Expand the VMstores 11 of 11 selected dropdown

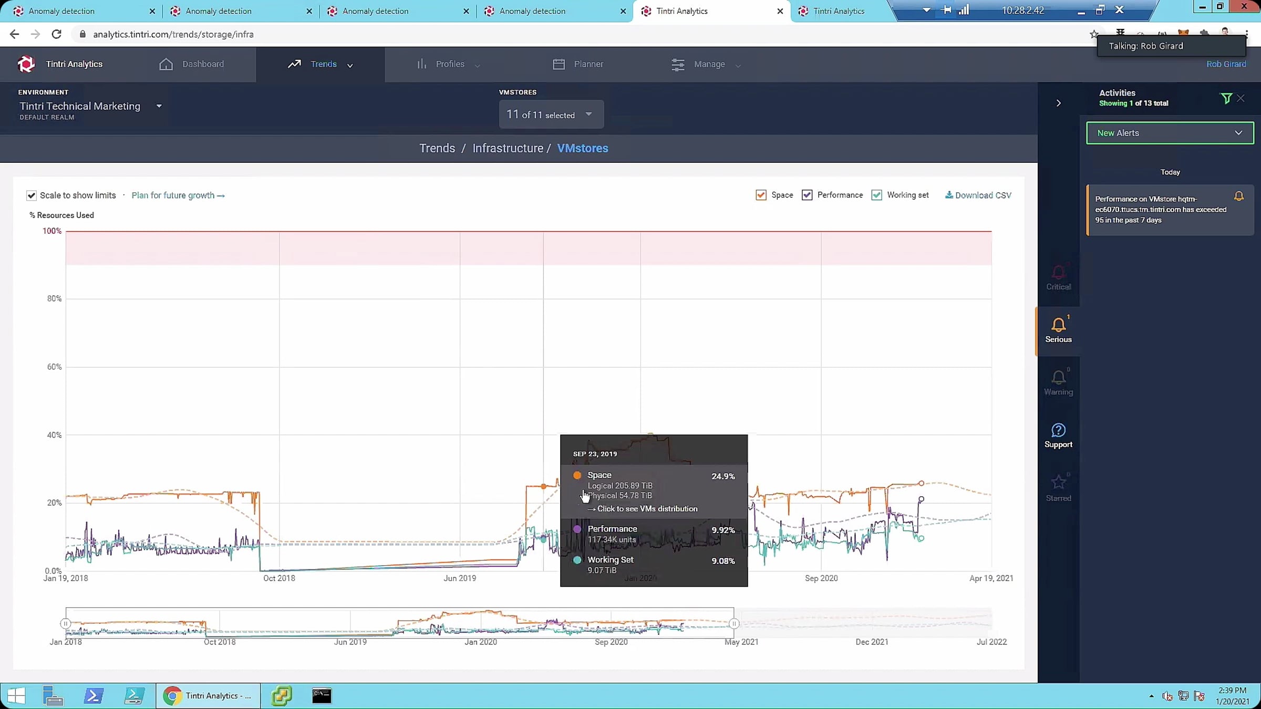point(551,114)
